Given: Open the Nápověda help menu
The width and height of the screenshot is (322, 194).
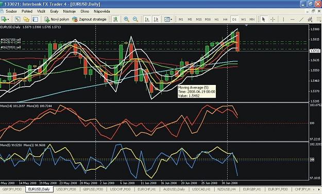Looking at the screenshot, I should pyautogui.click(x=102, y=11).
